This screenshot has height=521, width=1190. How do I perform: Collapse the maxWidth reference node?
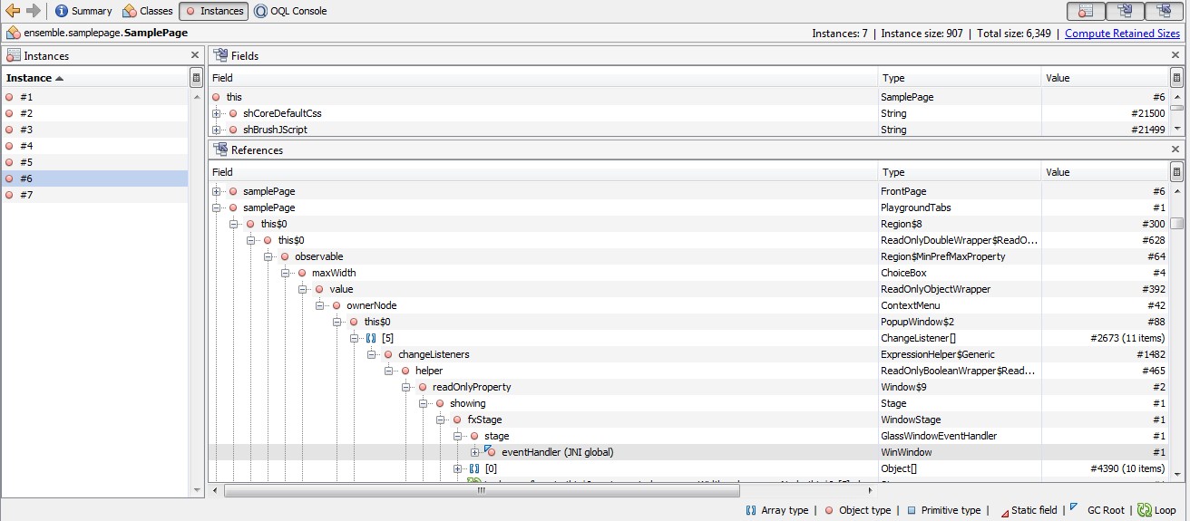tap(285, 273)
